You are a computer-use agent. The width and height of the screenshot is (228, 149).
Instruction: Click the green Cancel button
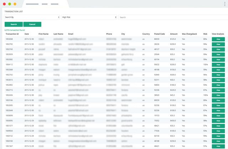pyautogui.click(x=32, y=25)
